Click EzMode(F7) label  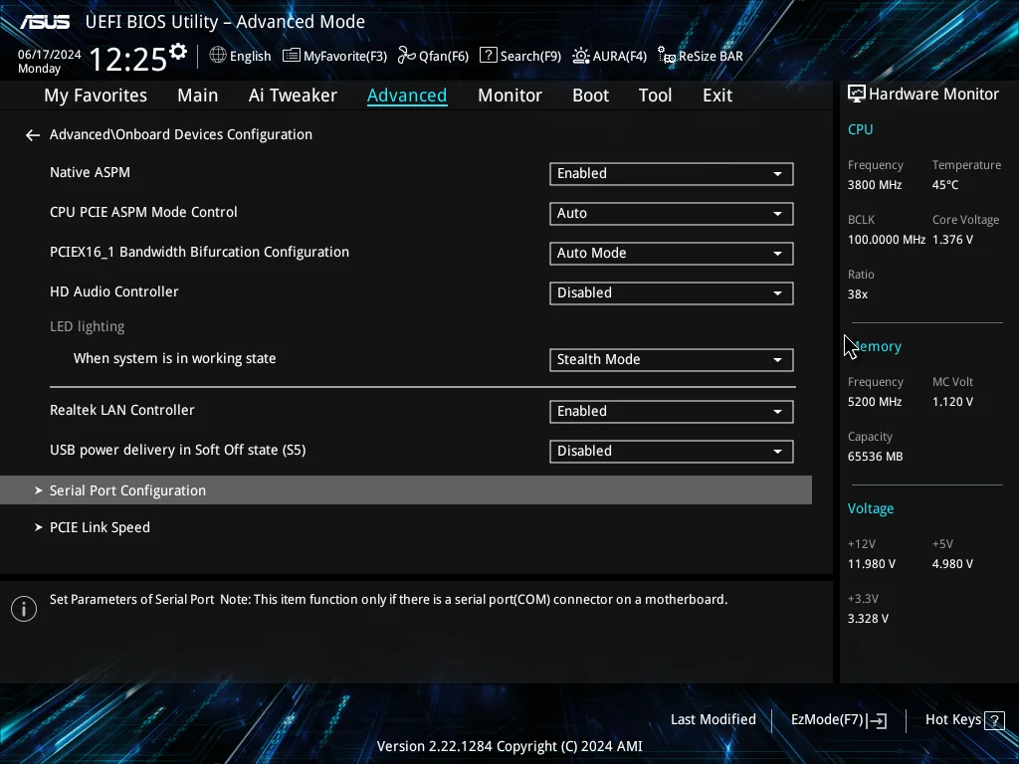click(x=827, y=720)
